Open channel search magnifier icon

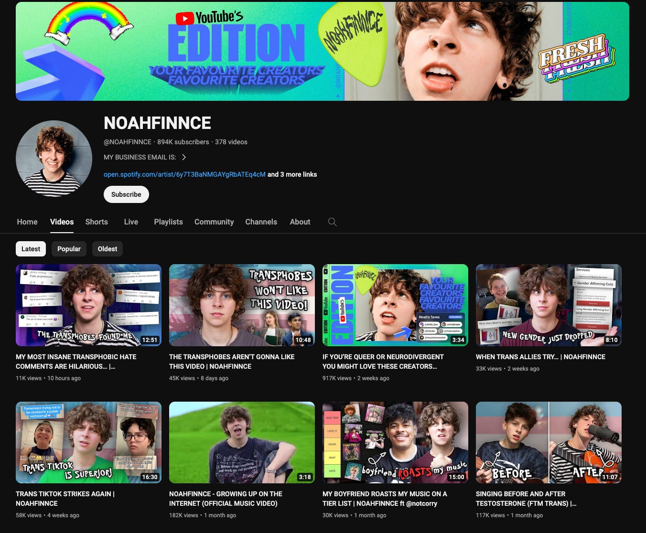tap(333, 222)
